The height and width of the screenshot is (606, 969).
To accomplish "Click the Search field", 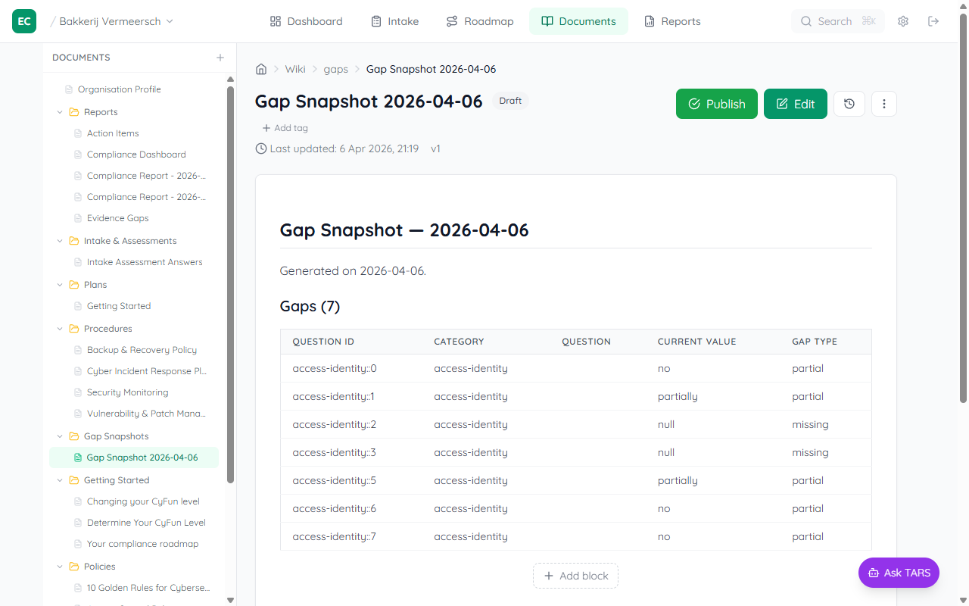I will [837, 21].
